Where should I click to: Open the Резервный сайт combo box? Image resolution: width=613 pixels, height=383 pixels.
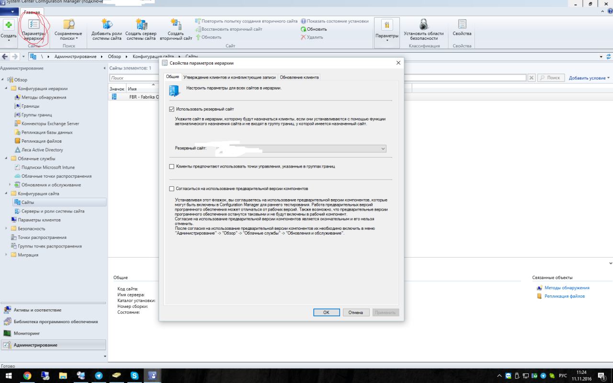(x=300, y=148)
